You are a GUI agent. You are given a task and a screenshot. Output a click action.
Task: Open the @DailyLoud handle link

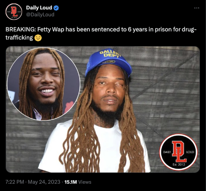coord(40,15)
